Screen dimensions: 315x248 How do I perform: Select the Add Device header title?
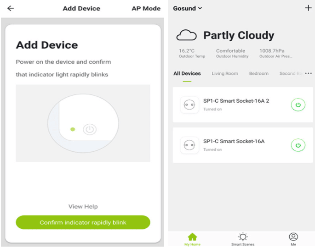81,8
